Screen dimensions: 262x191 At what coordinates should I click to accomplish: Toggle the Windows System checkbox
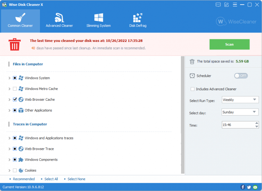[15, 78]
